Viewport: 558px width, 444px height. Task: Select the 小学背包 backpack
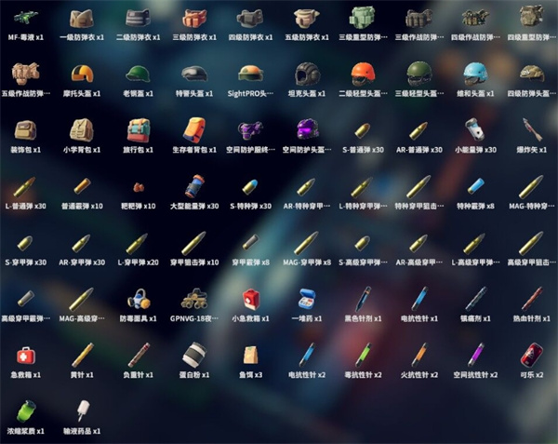[x=82, y=130]
